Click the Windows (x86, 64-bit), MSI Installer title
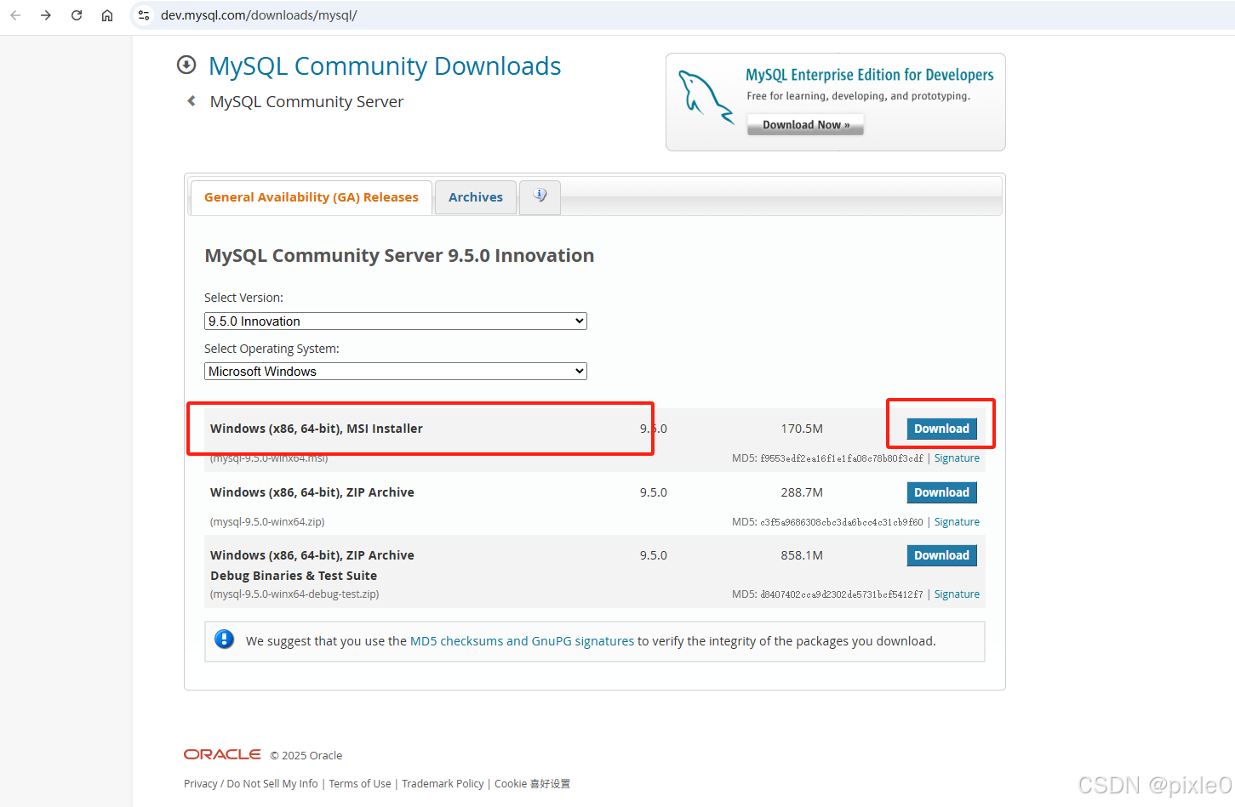This screenshot has width=1235, height=807. (317, 429)
